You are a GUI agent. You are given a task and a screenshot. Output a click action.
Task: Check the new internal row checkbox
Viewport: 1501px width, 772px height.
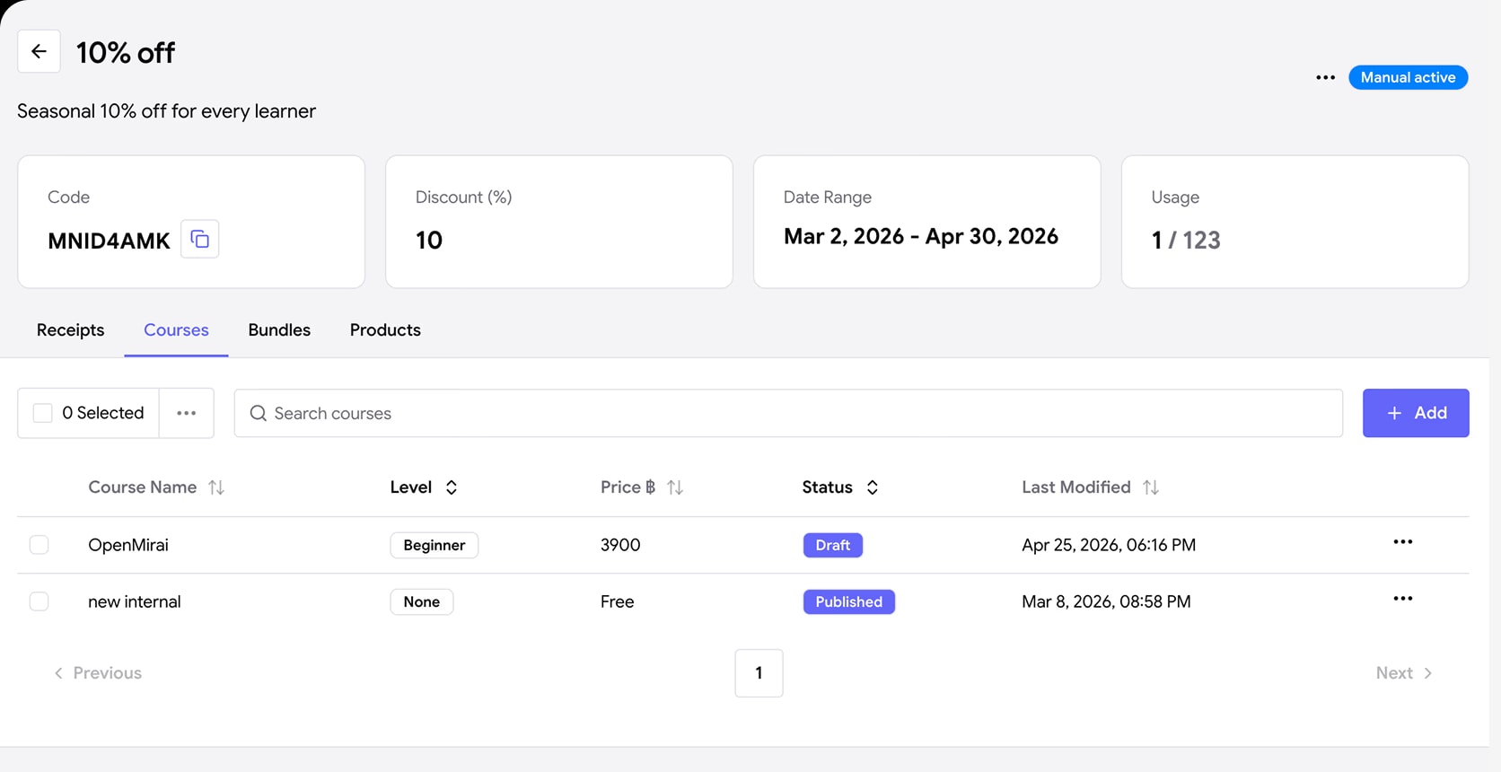(39, 601)
